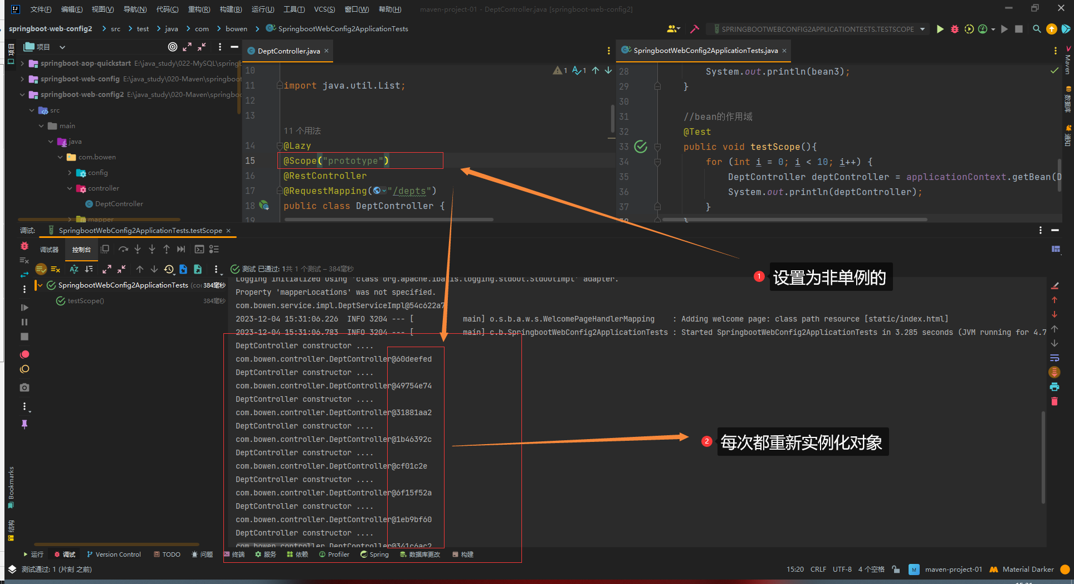
Task: Open the profiler run icon in the top toolbar
Action: coord(983,29)
